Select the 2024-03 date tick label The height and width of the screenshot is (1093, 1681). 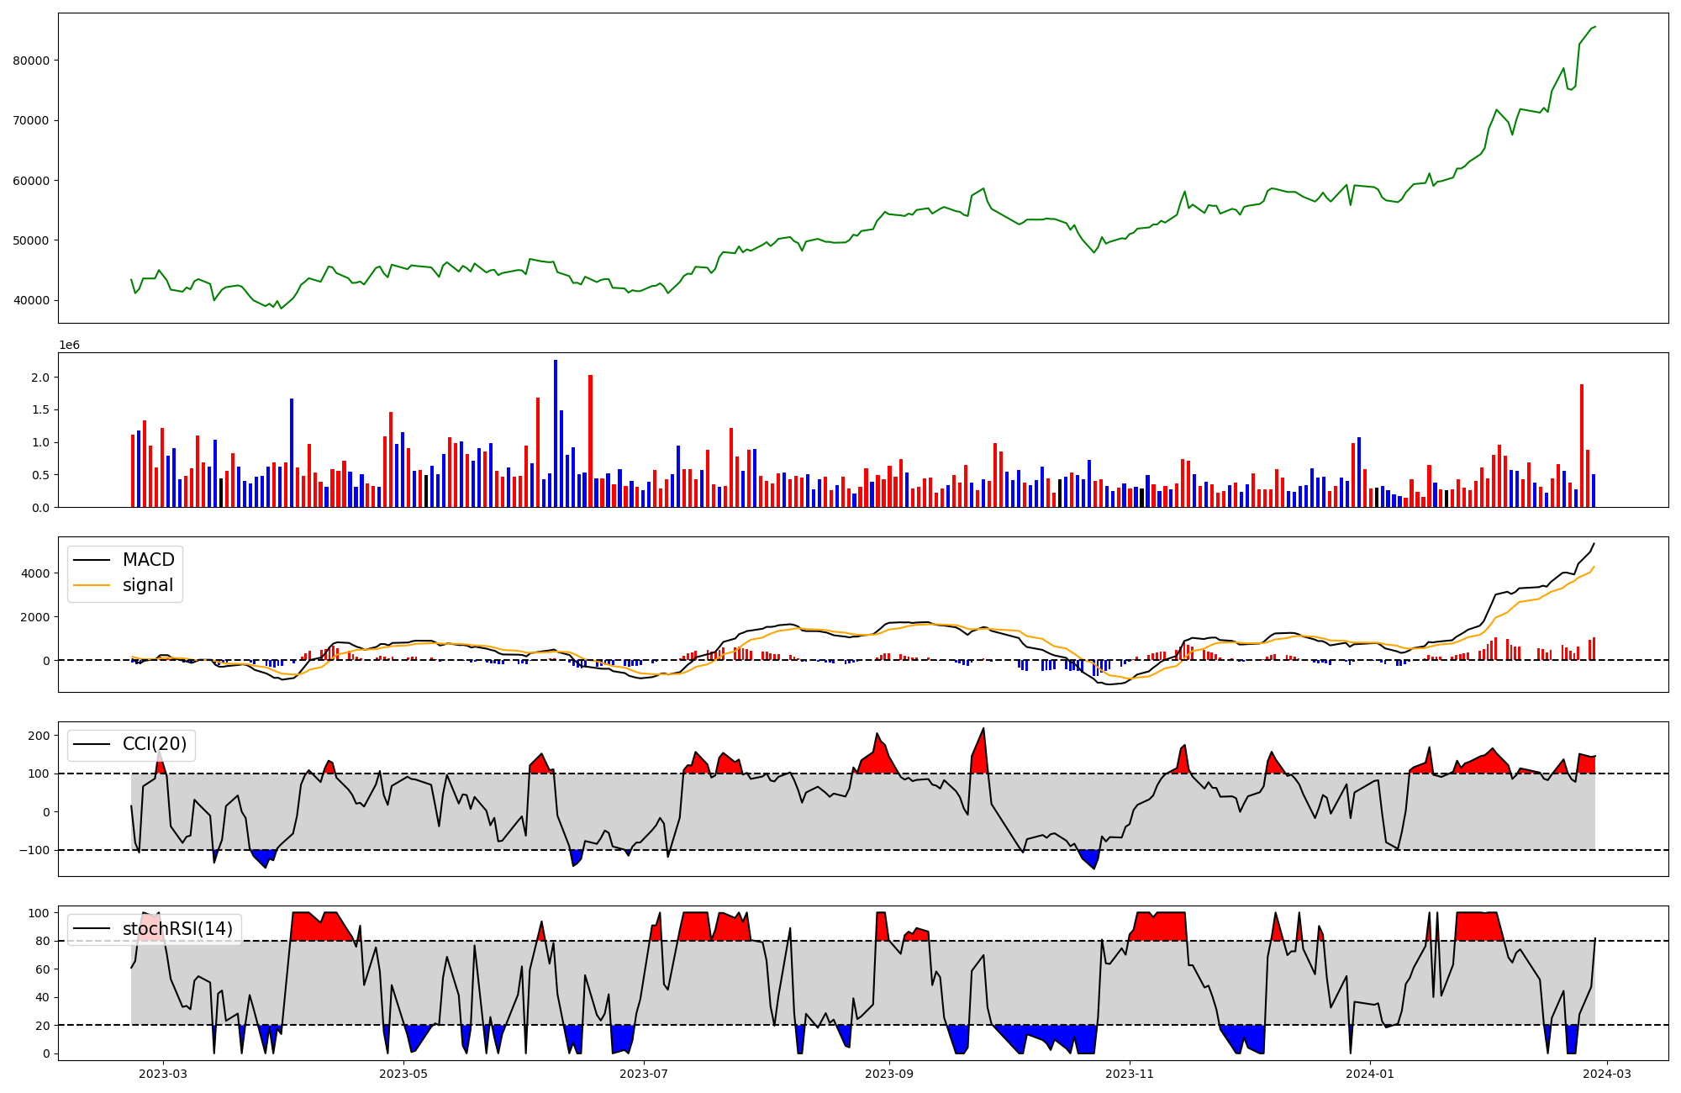(x=1607, y=1074)
